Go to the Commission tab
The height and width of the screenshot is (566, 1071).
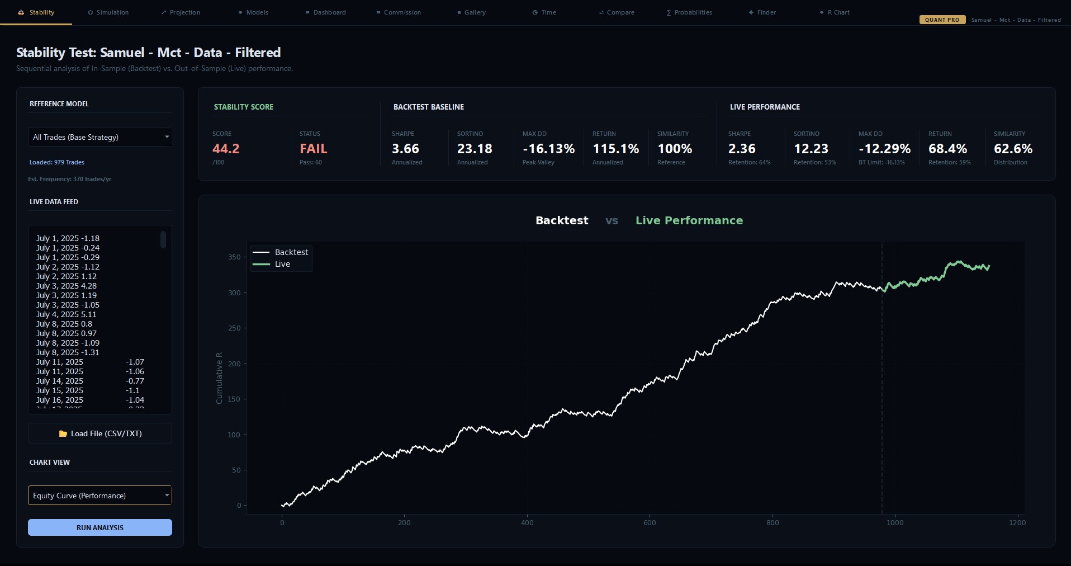click(399, 12)
